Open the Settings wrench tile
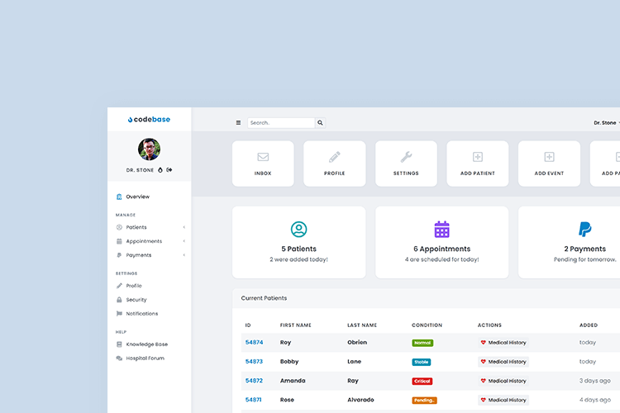Screen dimensions: 620x413 coord(406,164)
